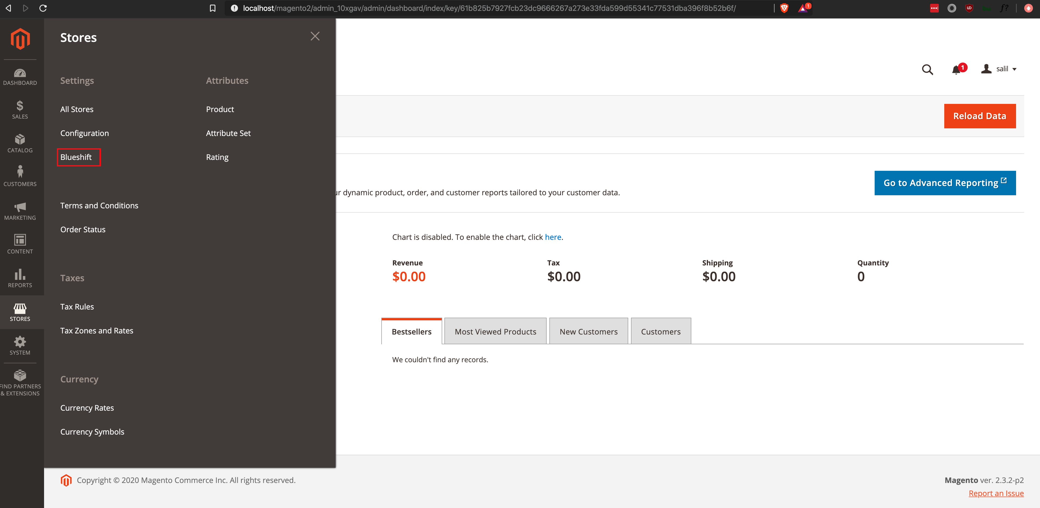Image resolution: width=1040 pixels, height=508 pixels.
Task: Click the browser forward arrow
Action: [26, 8]
